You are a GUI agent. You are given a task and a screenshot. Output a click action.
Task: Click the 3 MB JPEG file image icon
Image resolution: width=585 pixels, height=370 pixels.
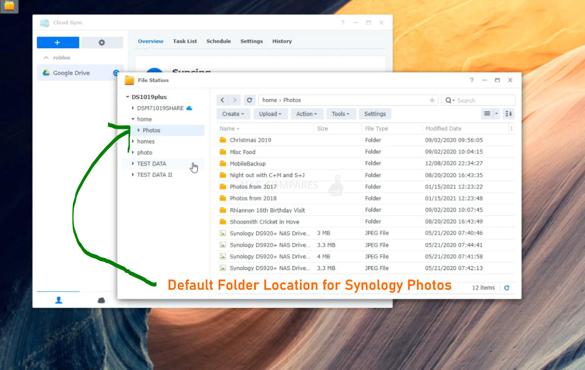click(x=223, y=233)
